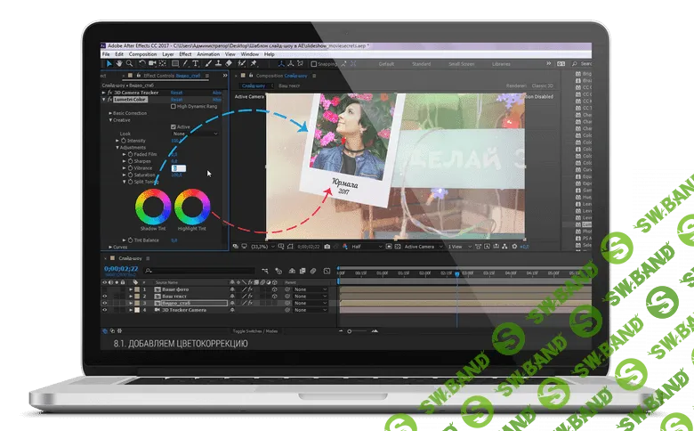This screenshot has height=431, width=694.
Task: Click the Highlight Tint color wheel
Action: [x=192, y=207]
